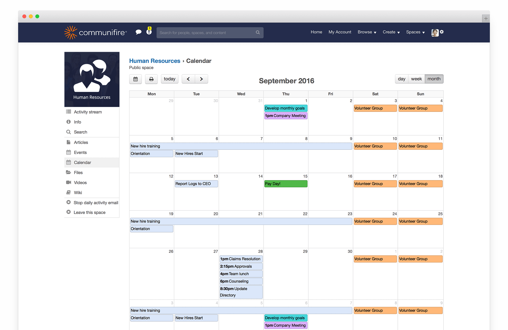Print the calendar using the printer icon
This screenshot has height=330, width=508.
click(x=151, y=79)
